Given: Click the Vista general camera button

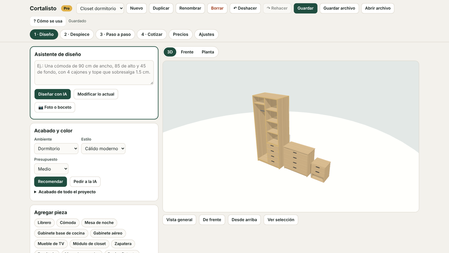Looking at the screenshot, I should coord(179,220).
